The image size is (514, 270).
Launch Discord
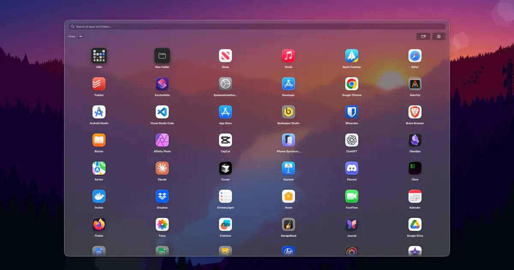pyautogui.click(x=352, y=168)
